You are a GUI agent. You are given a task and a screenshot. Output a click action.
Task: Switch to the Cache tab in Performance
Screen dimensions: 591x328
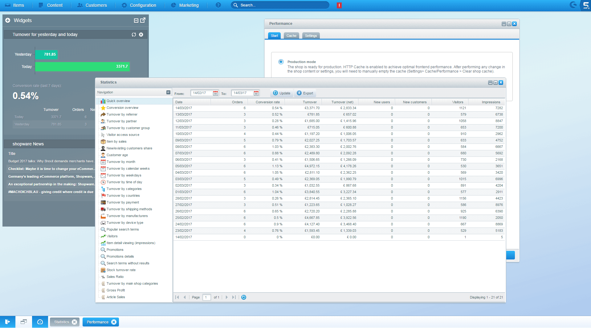[291, 36]
